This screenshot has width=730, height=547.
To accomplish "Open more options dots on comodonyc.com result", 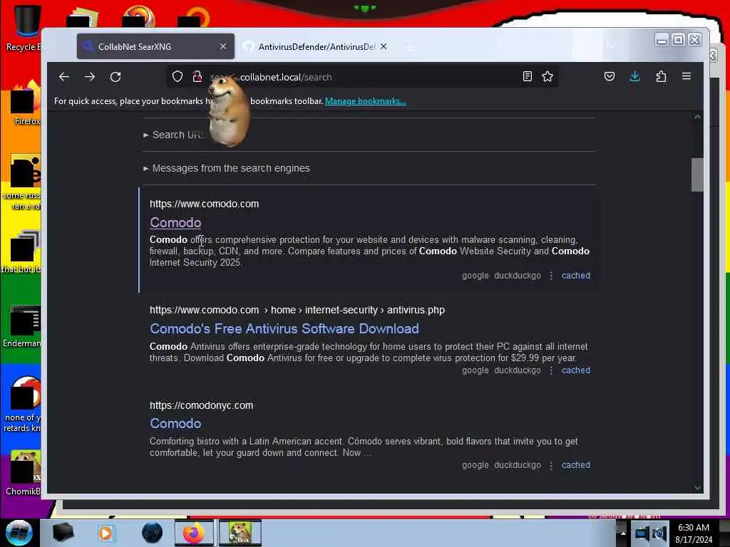I will (551, 466).
